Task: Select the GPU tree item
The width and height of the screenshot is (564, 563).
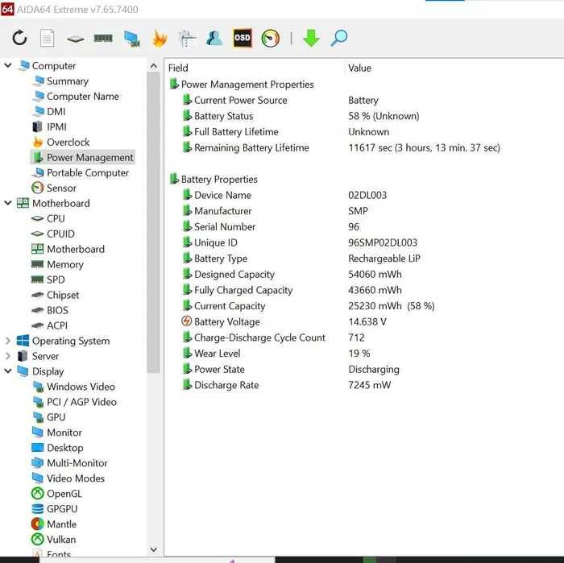Action: [56, 417]
